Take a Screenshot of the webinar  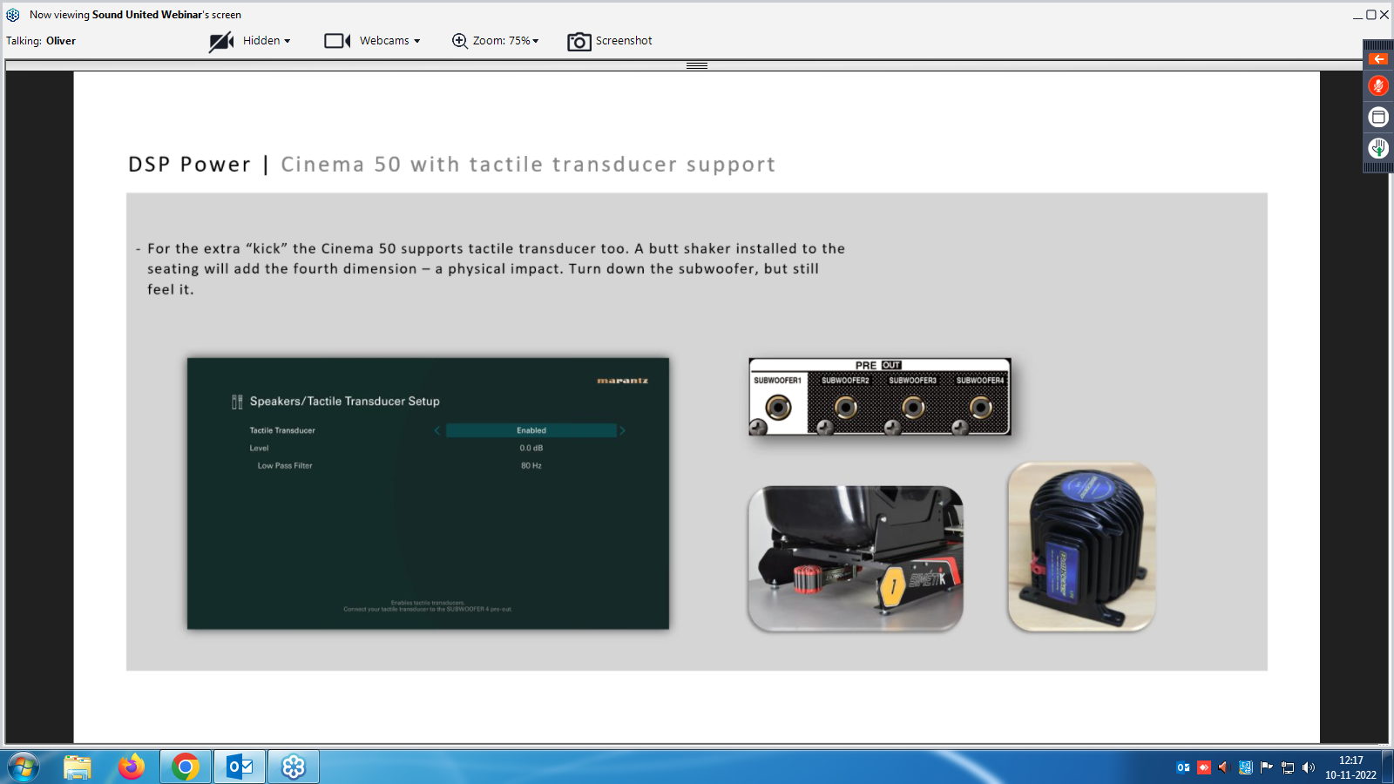point(624,41)
